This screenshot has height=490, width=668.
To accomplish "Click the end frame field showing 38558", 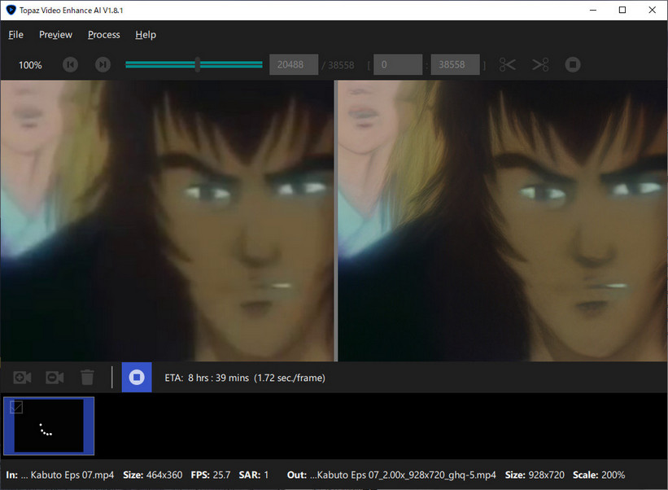I will click(x=455, y=64).
